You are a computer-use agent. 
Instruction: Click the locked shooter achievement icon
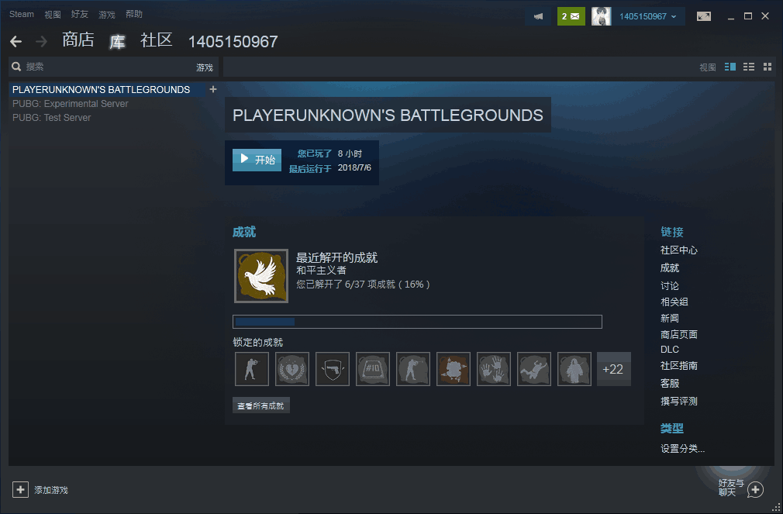point(252,369)
